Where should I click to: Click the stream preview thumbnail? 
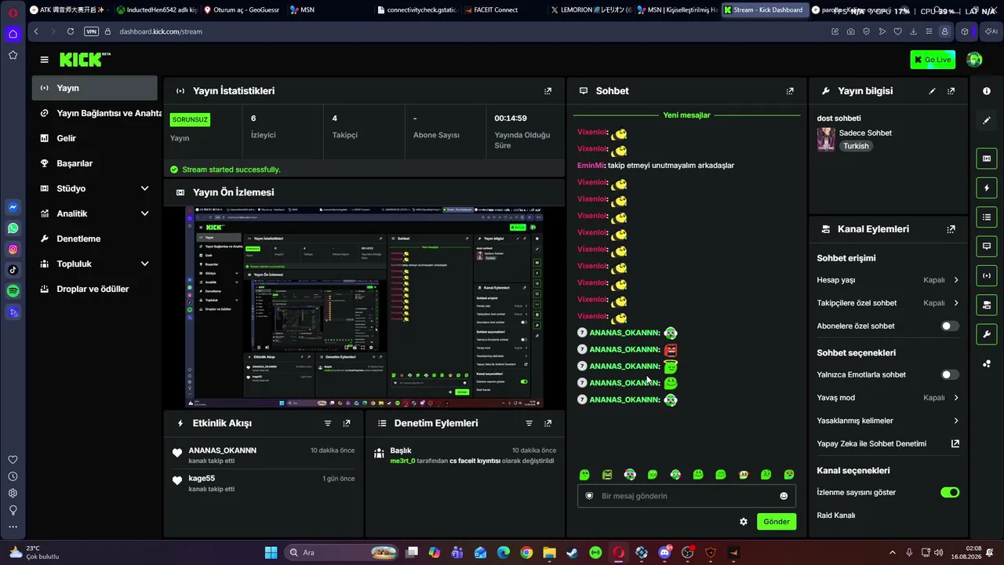(x=364, y=307)
